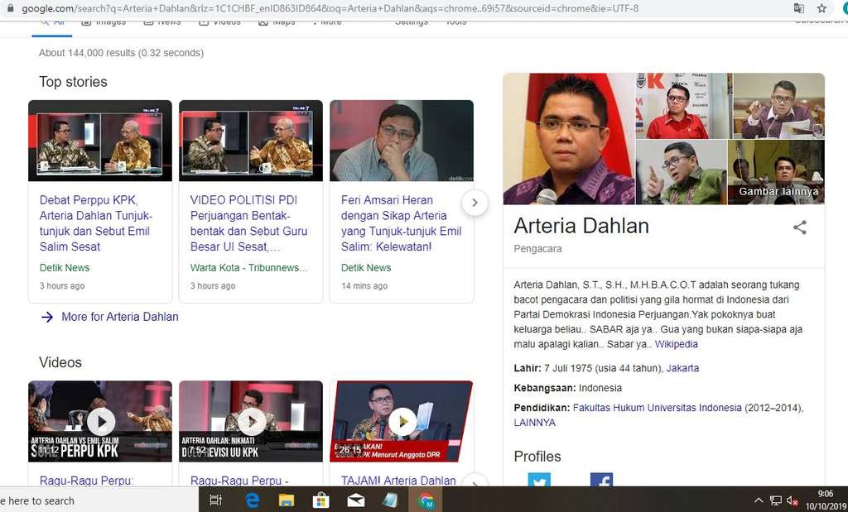Open the Facebook profile icon

click(x=601, y=480)
